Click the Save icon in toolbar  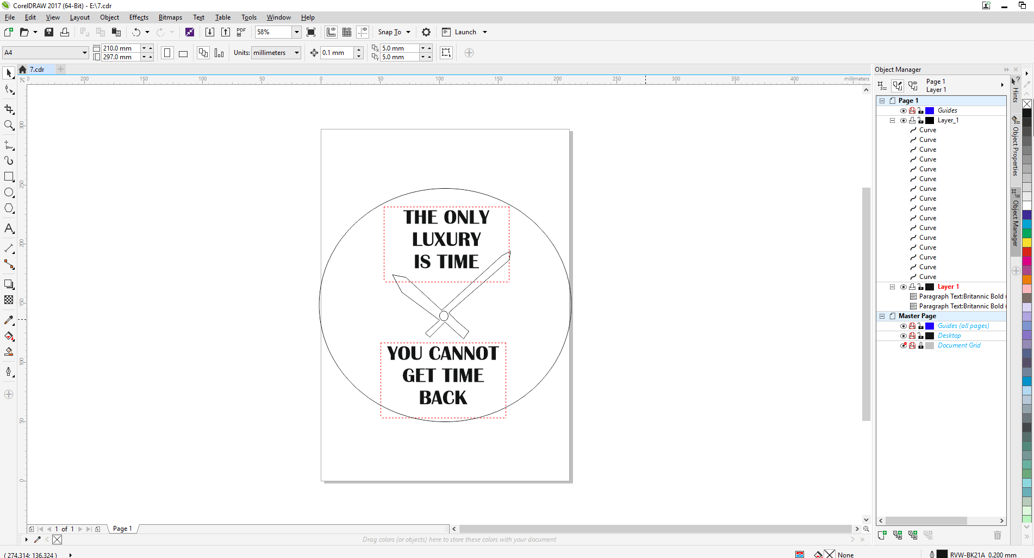(x=49, y=32)
